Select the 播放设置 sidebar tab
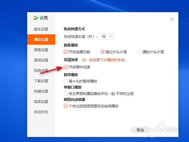Image resolution: width=189 pixels, height=142 pixels. (x=41, y=39)
